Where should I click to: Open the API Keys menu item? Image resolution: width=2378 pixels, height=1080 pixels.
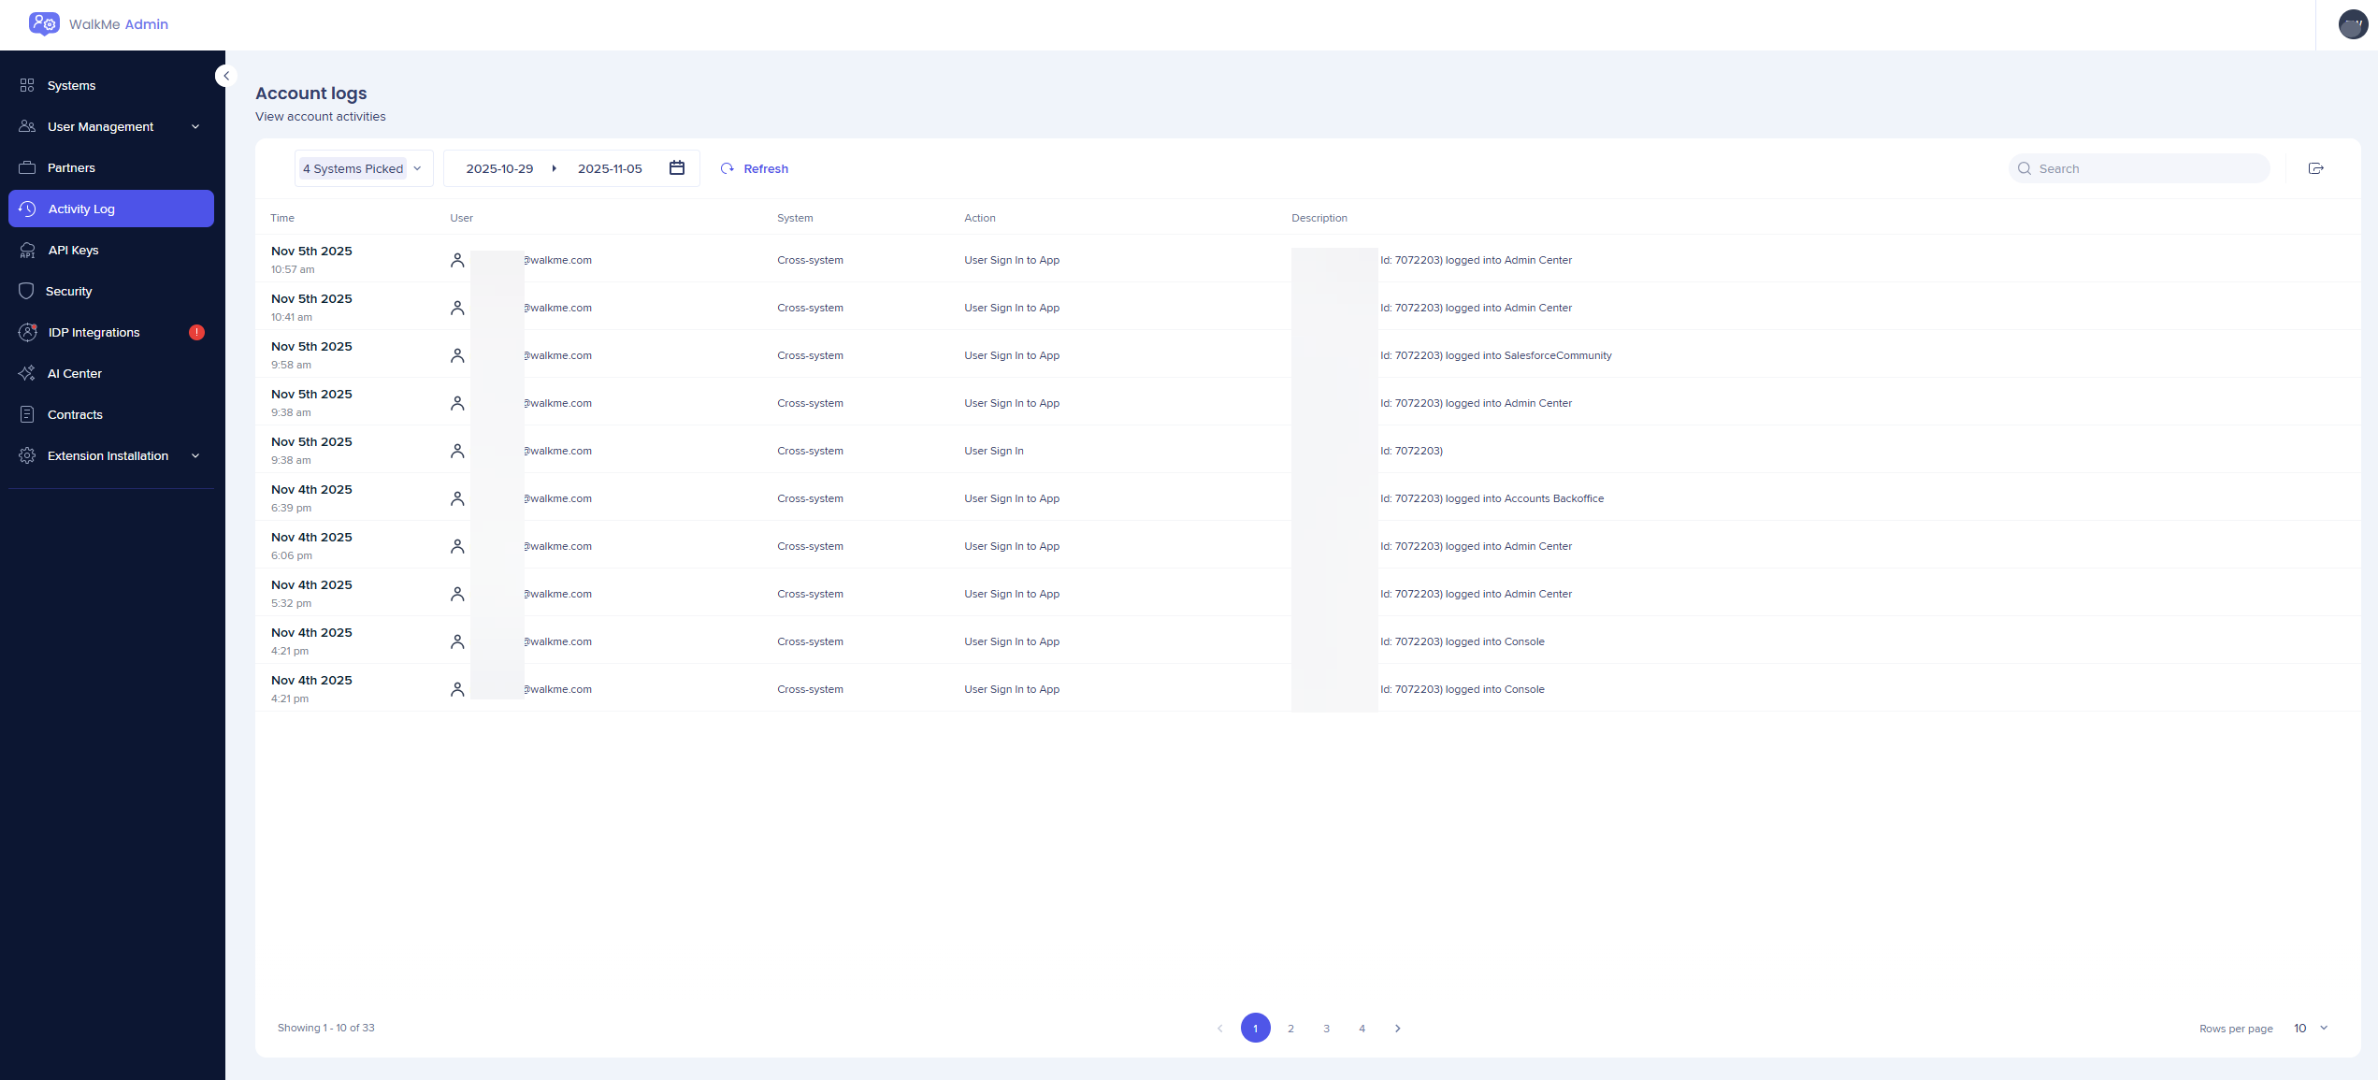click(73, 250)
